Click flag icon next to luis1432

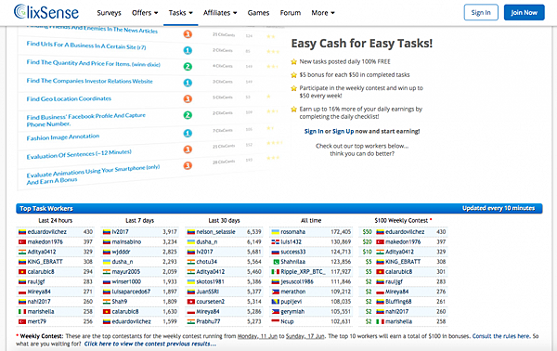pyautogui.click(x=276, y=242)
